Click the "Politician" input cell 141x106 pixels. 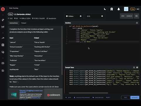tap(13, 60)
